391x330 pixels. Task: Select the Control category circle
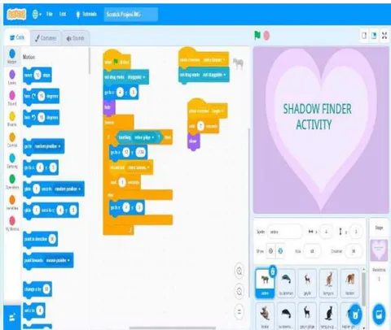pos(12,137)
